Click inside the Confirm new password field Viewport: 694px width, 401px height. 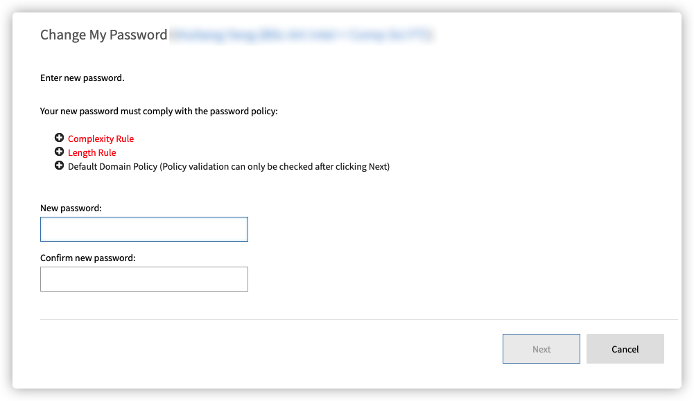(144, 278)
